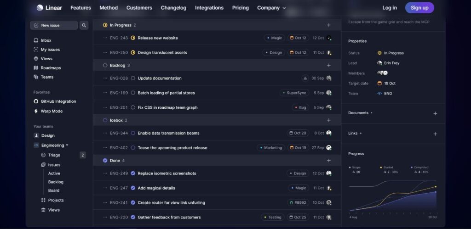Click the Linear logo
Image resolution: width=471 pixels, height=229 pixels.
point(49,8)
